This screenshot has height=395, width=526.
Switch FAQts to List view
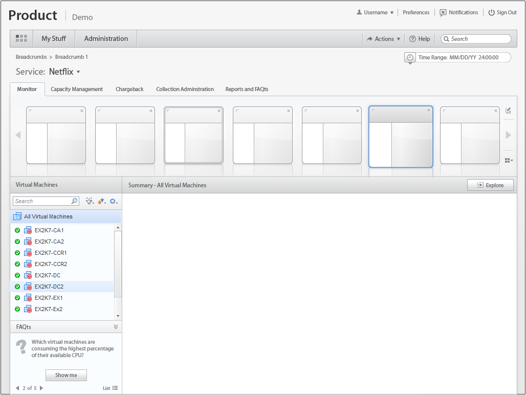click(111, 388)
